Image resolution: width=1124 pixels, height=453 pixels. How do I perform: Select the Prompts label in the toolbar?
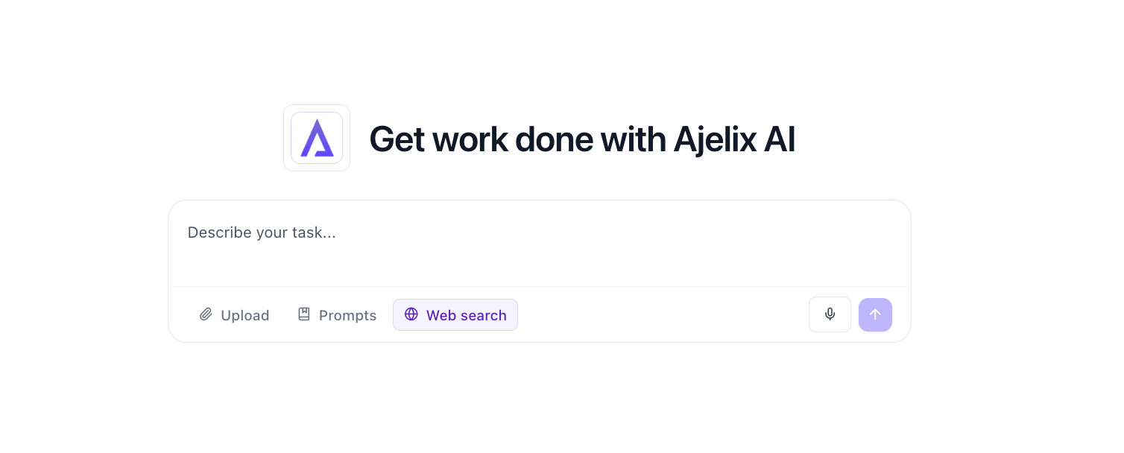(347, 315)
